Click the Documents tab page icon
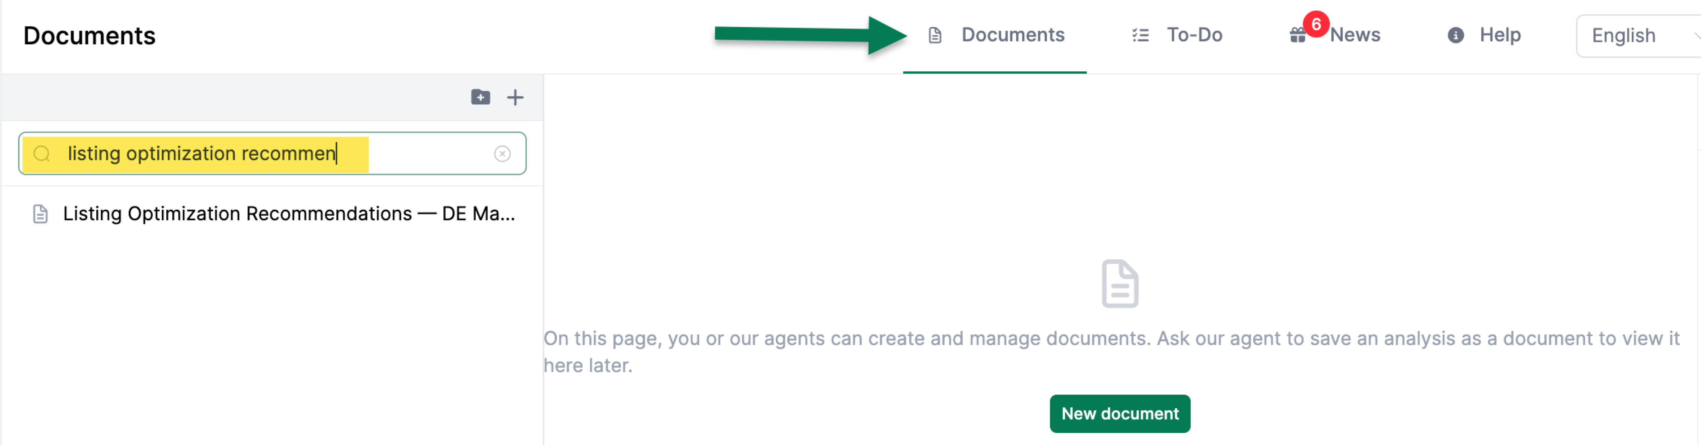The height and width of the screenshot is (445, 1701). [934, 35]
